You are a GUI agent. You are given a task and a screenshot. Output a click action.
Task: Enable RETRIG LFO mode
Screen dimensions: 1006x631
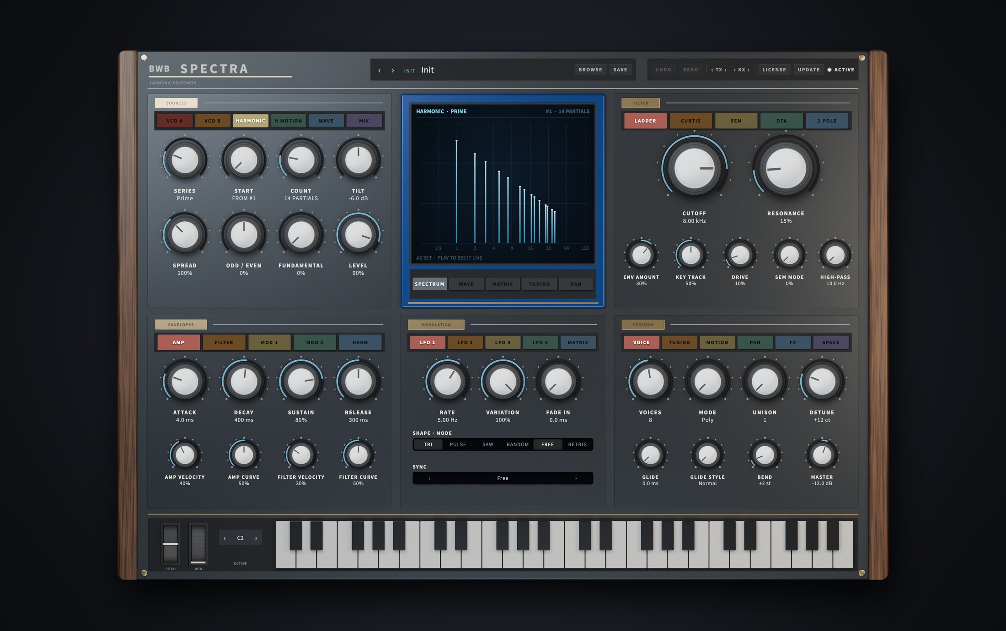pos(578,444)
